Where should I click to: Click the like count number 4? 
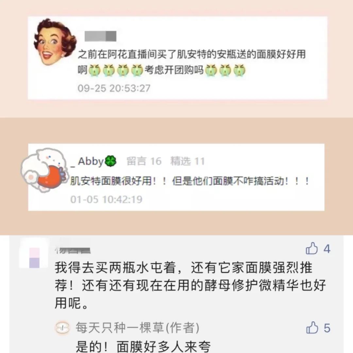pos(327,249)
